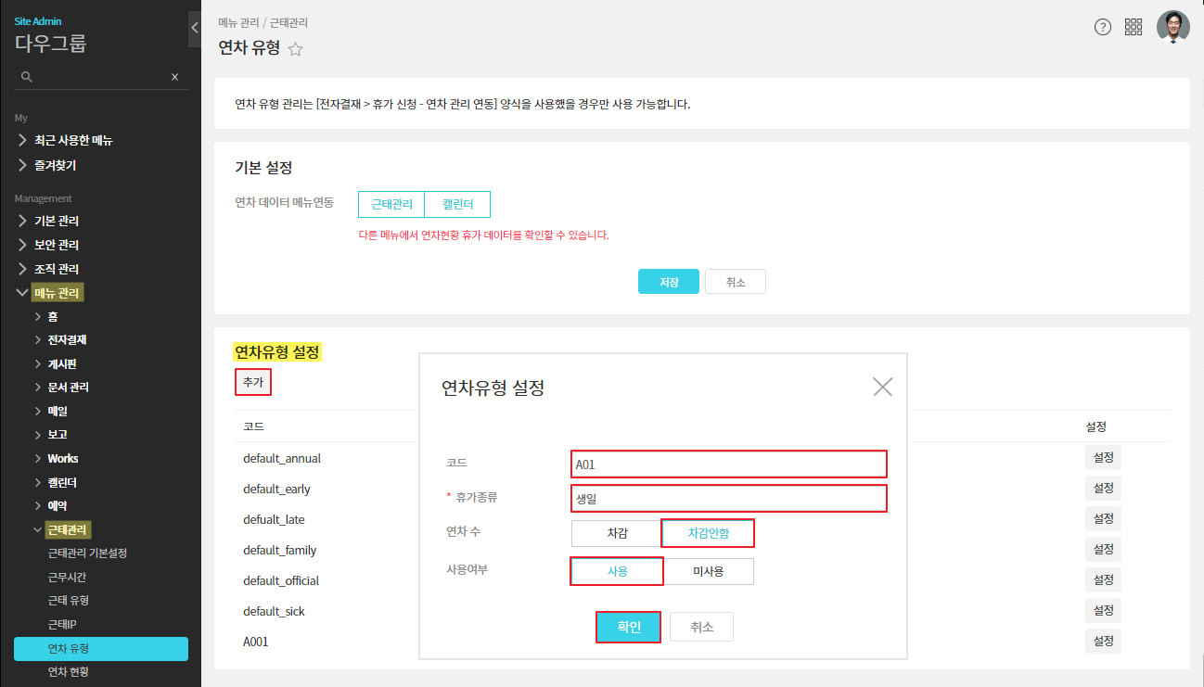Screen dimensions: 1204x687
Task: Star the 연차 유형 page as favorite
Action: coord(296,50)
